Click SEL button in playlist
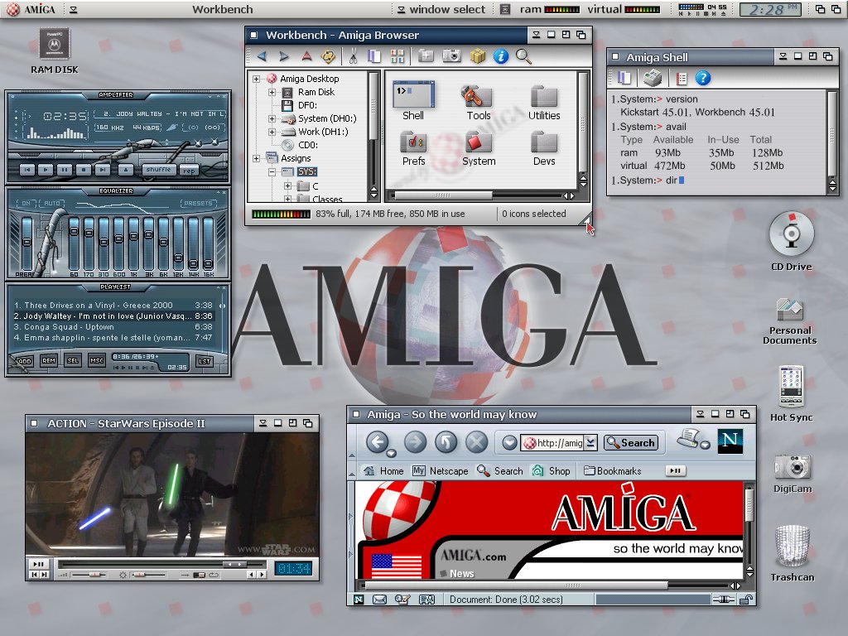848x636 pixels. point(73,361)
